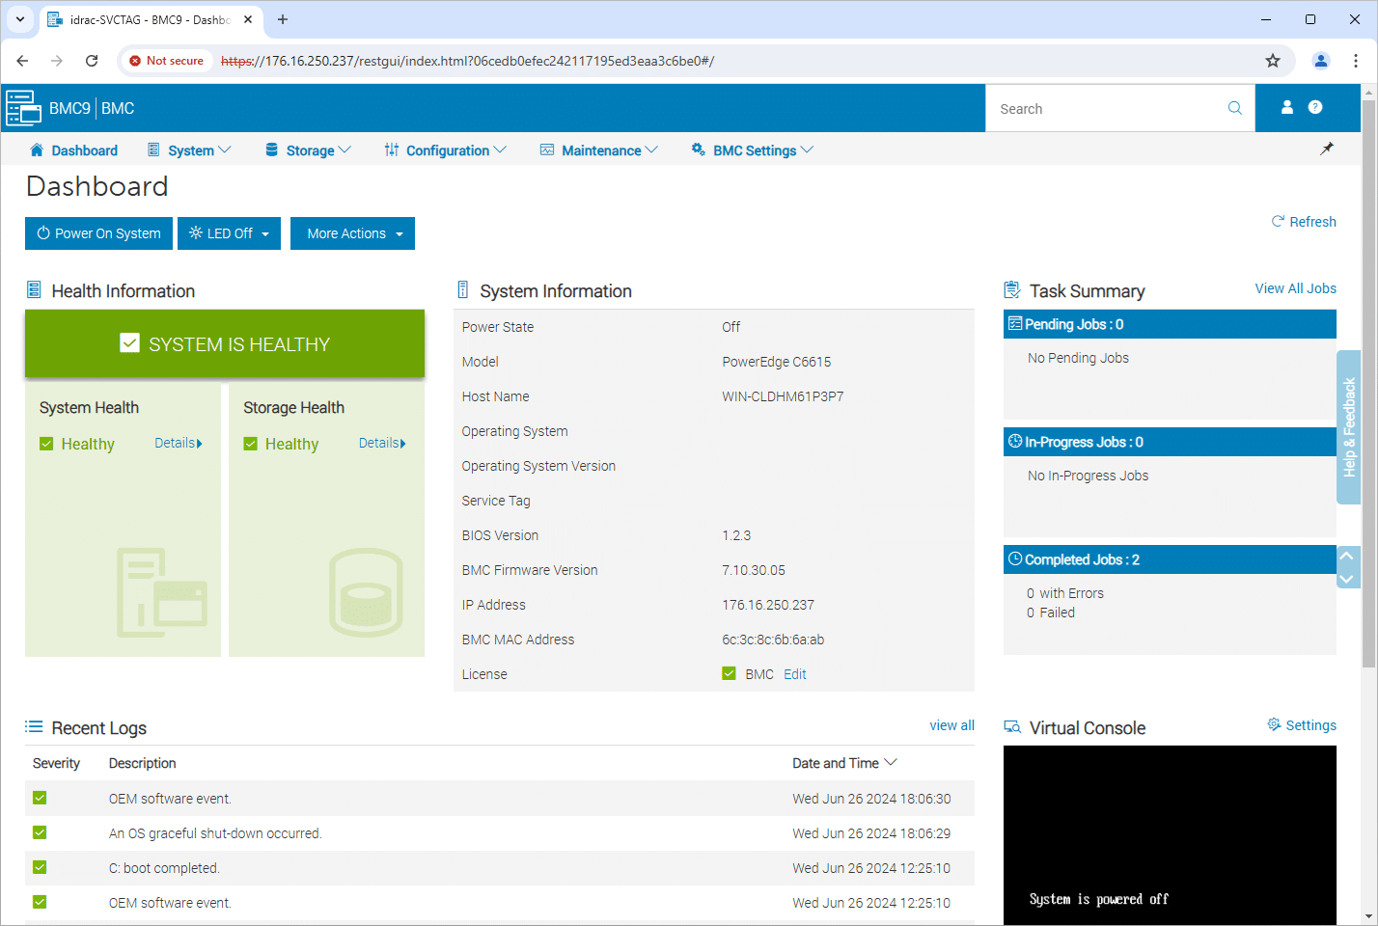Screen dimensions: 1378x926
Task: Click the pin icon on navigation bar
Action: pos(1327,149)
